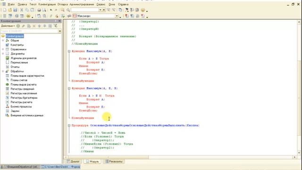Image resolution: width=302 pixels, height=170 pixels.
Task: Click the Help question mark icon
Action: pyautogui.click(x=132, y=10)
